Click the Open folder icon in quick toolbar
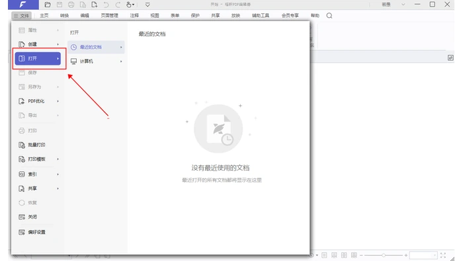This screenshot has width=463, height=261. [48, 5]
